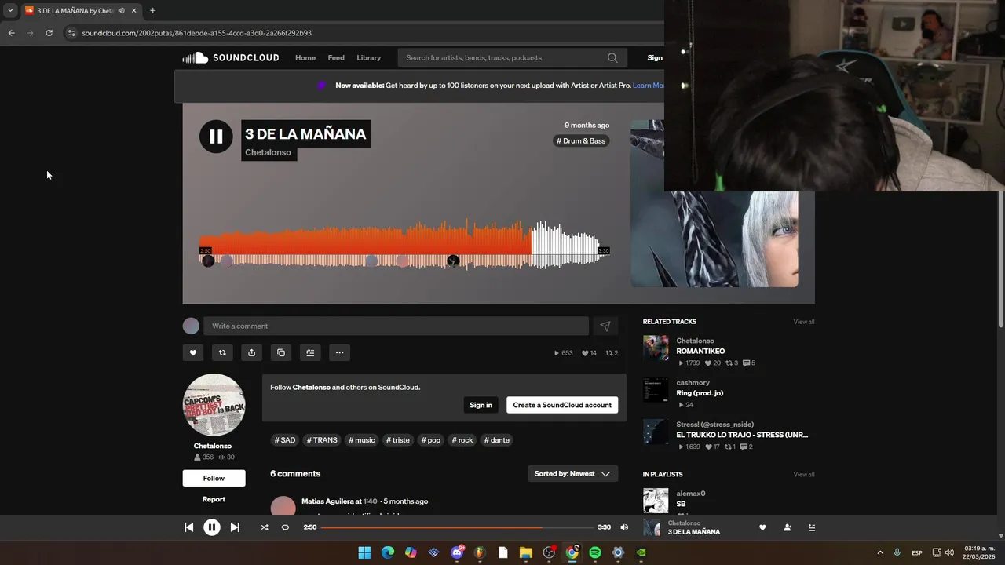
Task: Click View all next to Related Tracks
Action: pos(804,322)
